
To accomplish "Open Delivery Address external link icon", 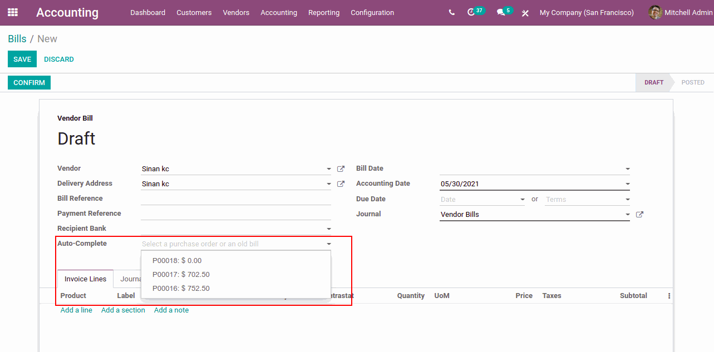I will [x=341, y=184].
